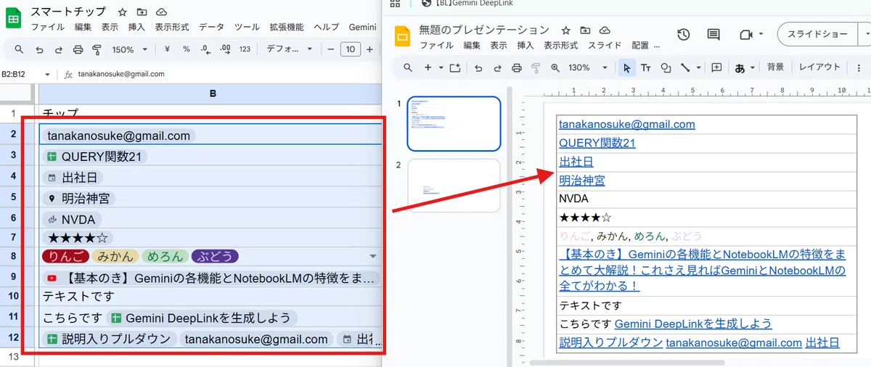
Task: Move the スマートチップ spreadsheet to a folder
Action: click(x=142, y=12)
